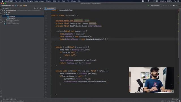Click IDE Search Everywhere magnifier icon

(180, 6)
